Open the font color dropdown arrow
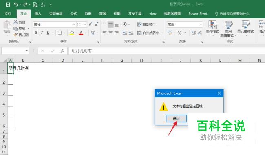This screenshot has width=265, height=155. [x=86, y=33]
